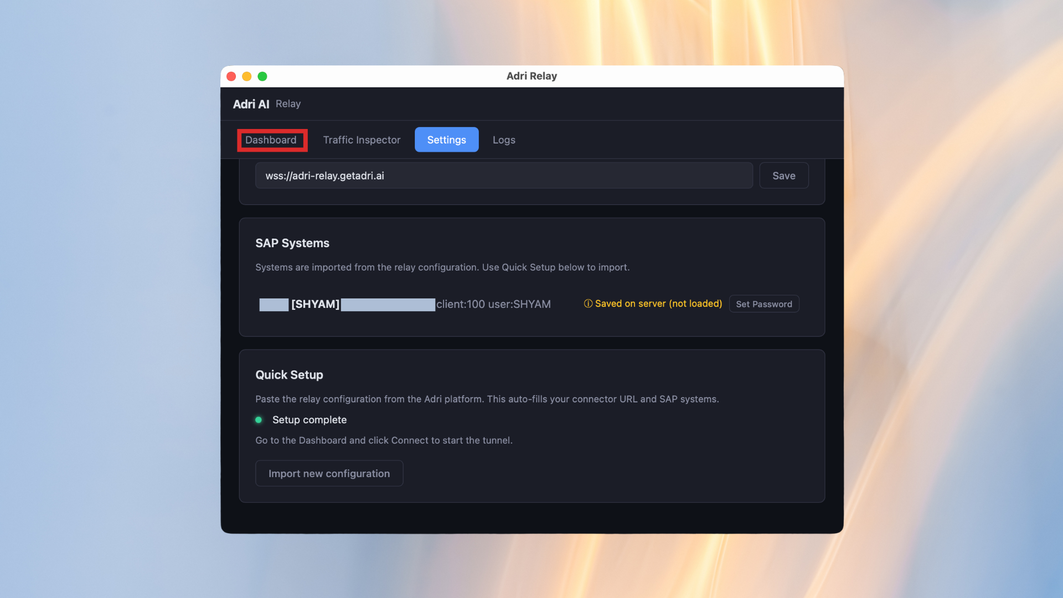The height and width of the screenshot is (598, 1063).
Task: Click the yellow Saved on server status text
Action: (658, 303)
